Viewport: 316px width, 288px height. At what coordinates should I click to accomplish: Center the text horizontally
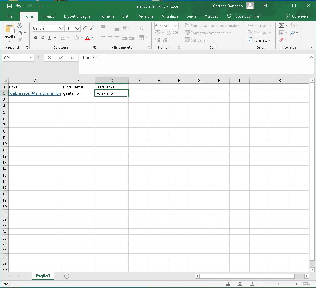pyautogui.click(x=110, y=37)
